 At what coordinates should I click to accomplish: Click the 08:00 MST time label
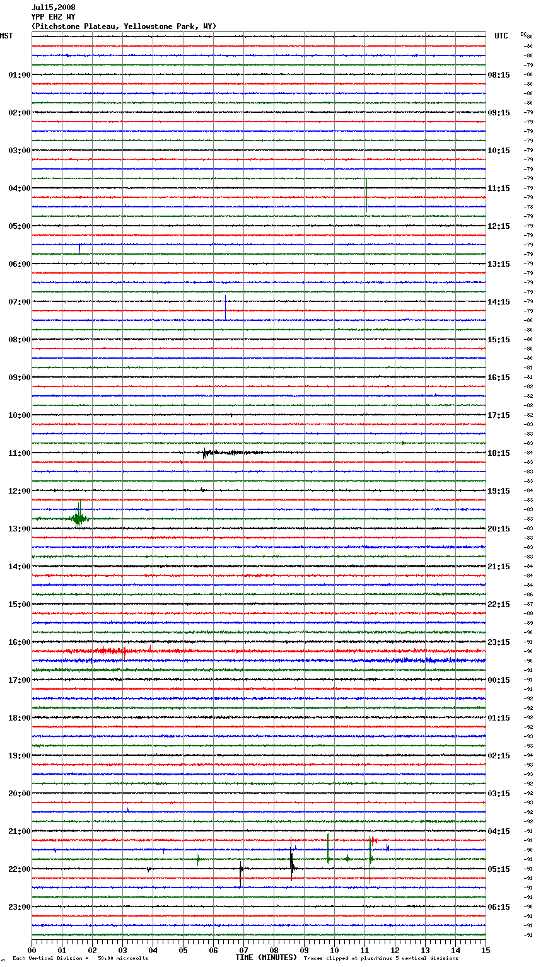coord(20,340)
